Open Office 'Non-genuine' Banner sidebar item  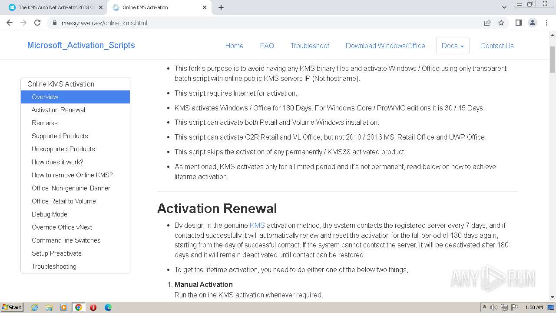(x=75, y=188)
